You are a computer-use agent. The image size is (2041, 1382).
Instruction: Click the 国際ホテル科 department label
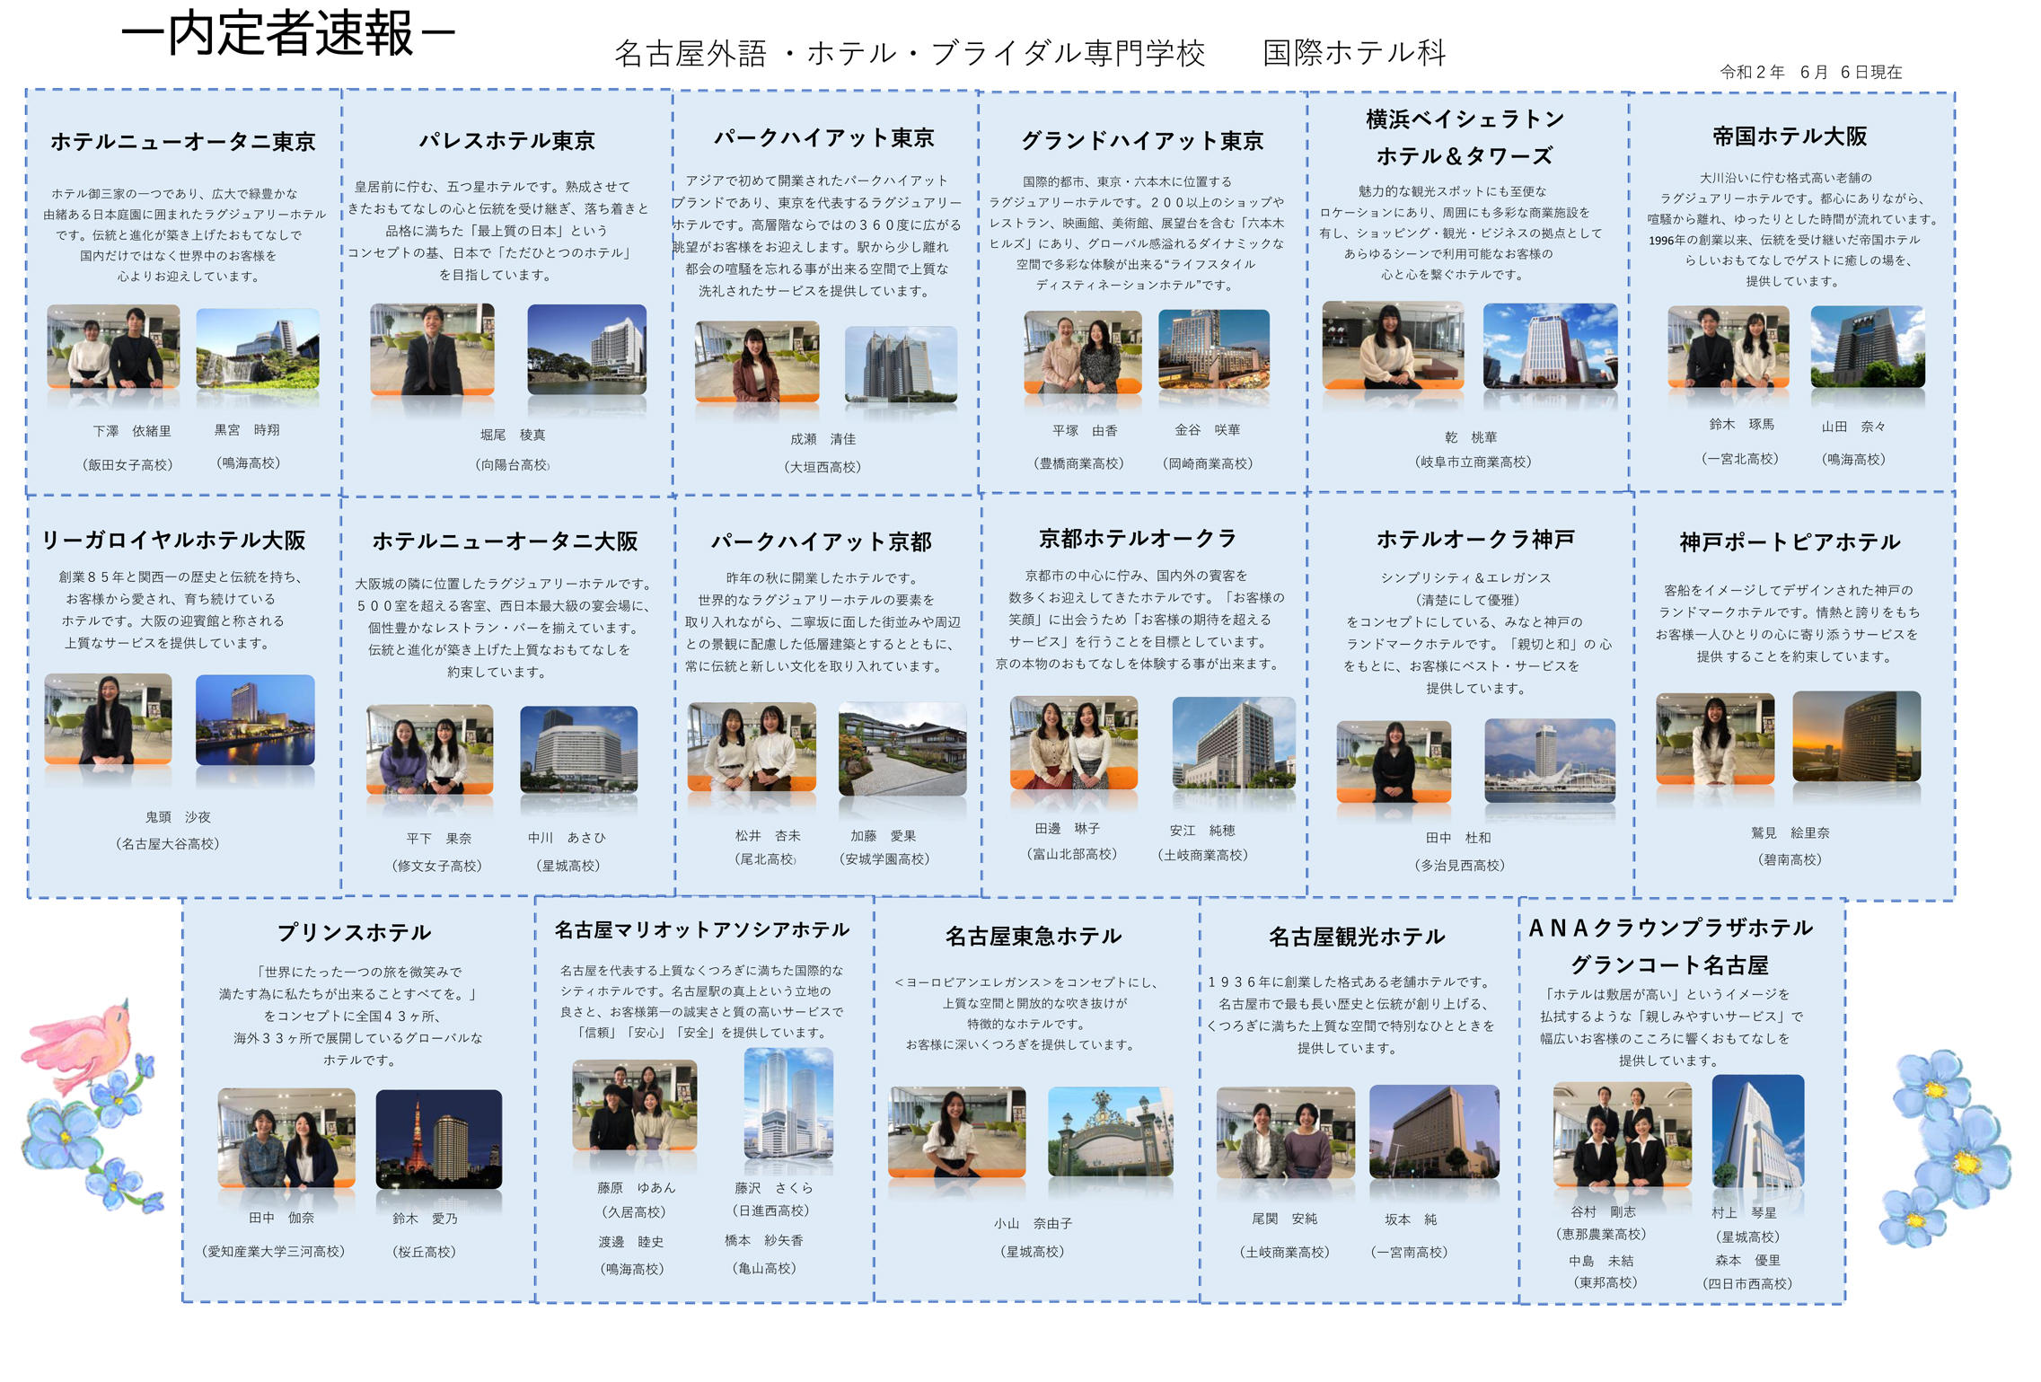coord(1354,53)
